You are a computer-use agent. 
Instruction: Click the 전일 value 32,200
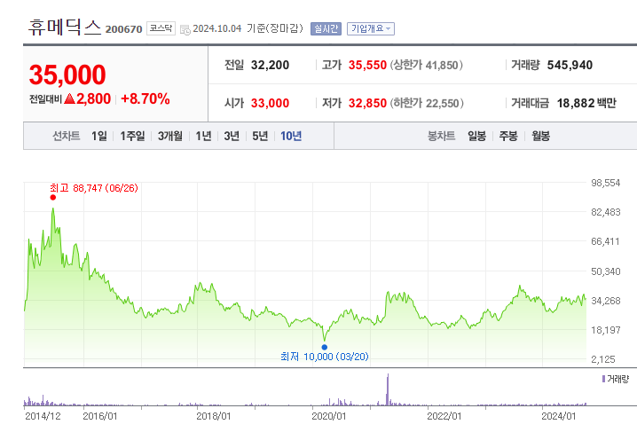[x=271, y=65]
